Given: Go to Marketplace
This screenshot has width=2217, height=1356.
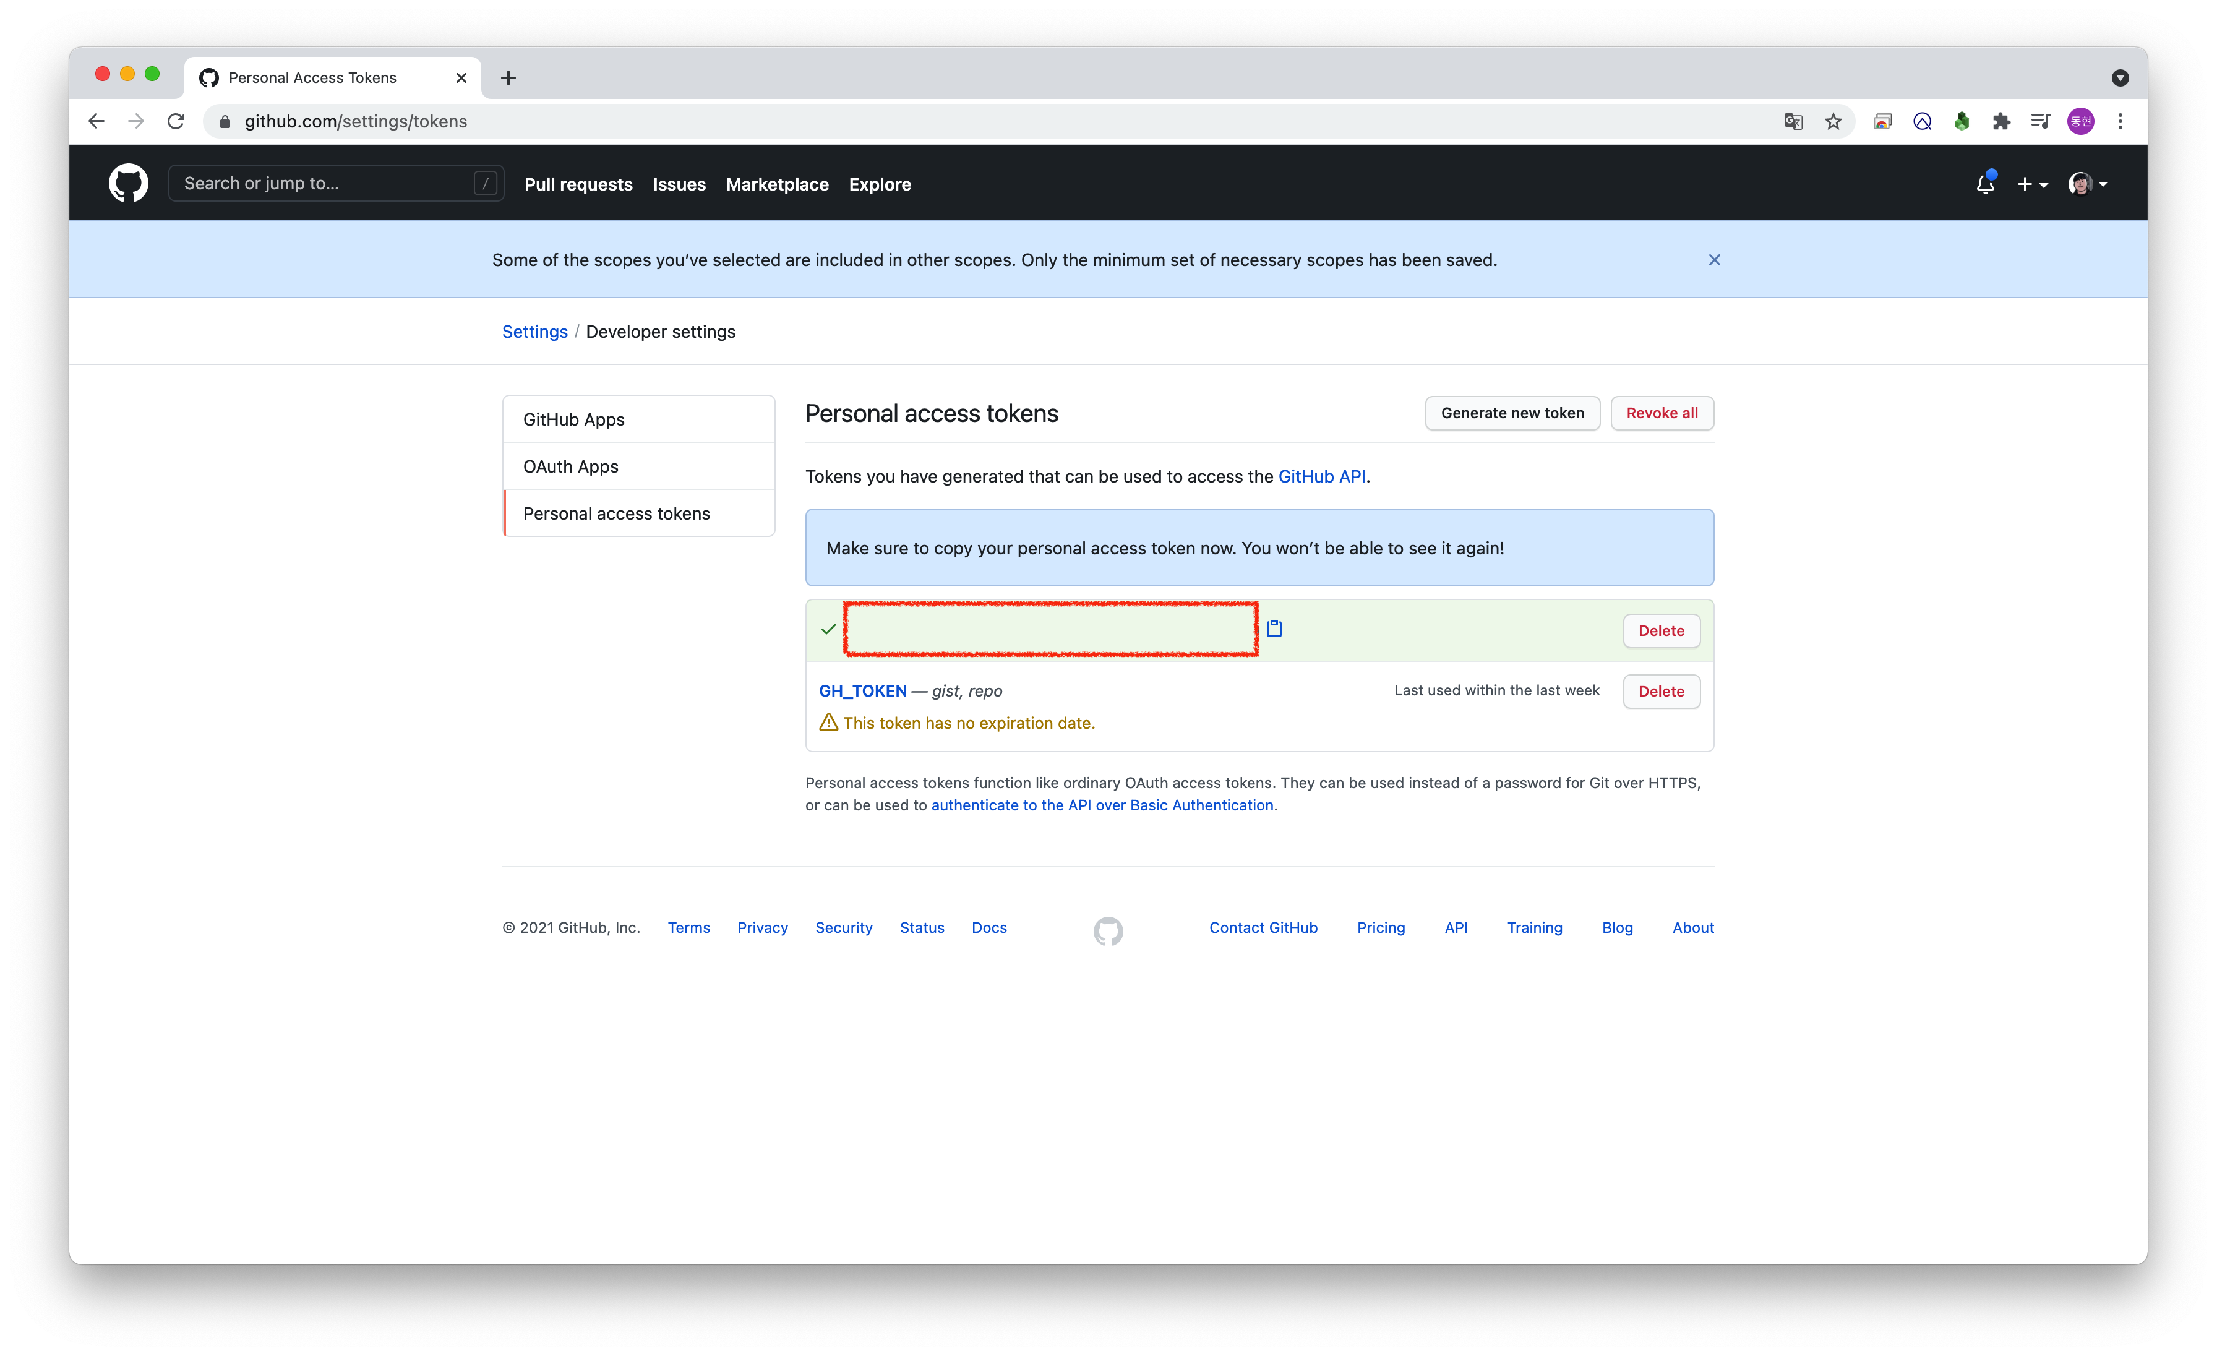Looking at the screenshot, I should coord(778,184).
